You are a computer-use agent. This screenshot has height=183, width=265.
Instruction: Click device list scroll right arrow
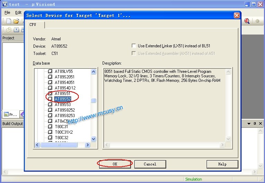pos(87,145)
